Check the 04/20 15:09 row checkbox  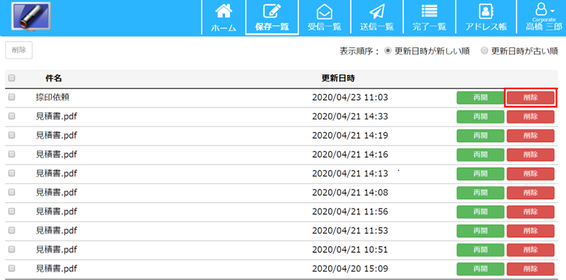tap(11, 269)
